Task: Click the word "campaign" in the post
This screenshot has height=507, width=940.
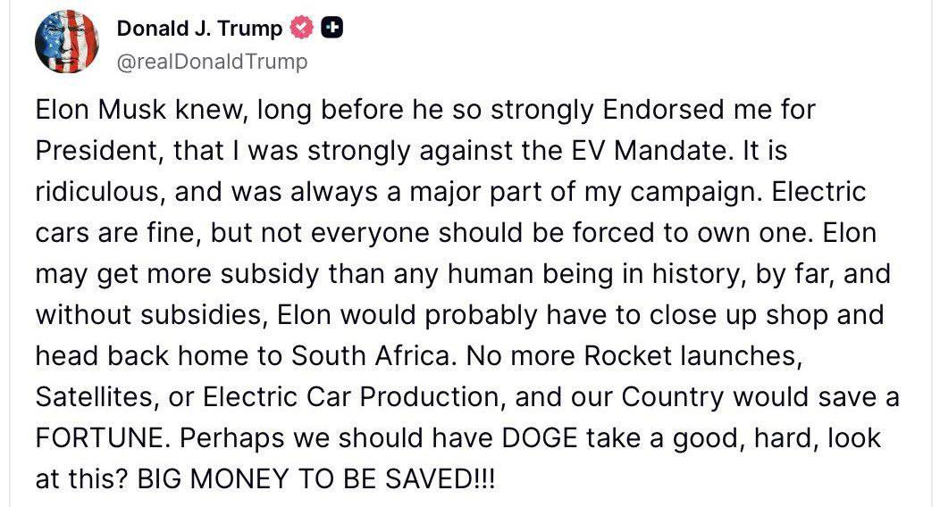Action: point(695,192)
